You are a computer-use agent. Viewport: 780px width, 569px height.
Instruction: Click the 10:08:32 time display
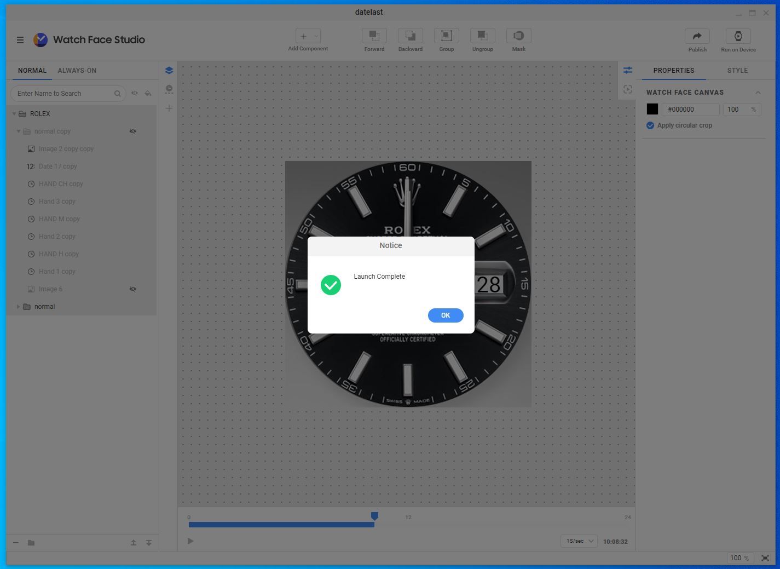click(x=615, y=542)
